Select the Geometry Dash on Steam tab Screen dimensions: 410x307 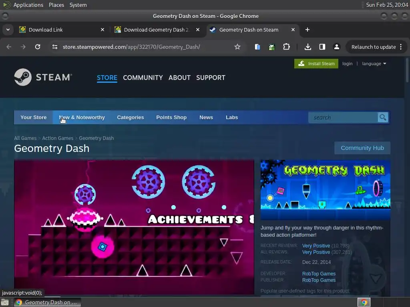point(252,30)
